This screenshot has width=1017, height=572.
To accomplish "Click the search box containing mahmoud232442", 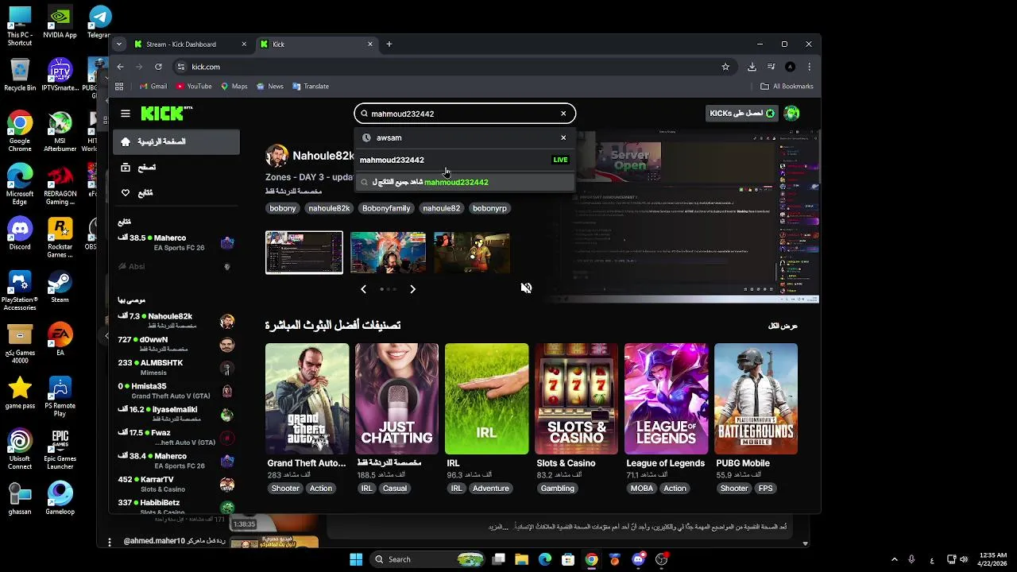I will pos(465,114).
